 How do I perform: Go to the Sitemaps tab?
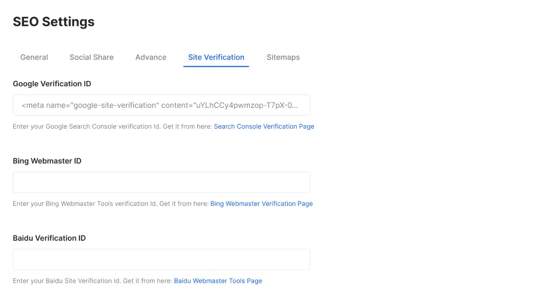click(x=283, y=57)
